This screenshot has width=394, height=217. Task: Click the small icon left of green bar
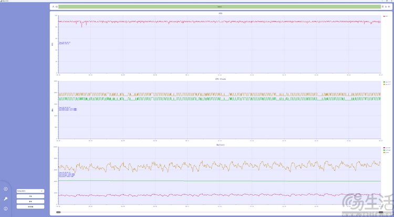pos(57,7)
